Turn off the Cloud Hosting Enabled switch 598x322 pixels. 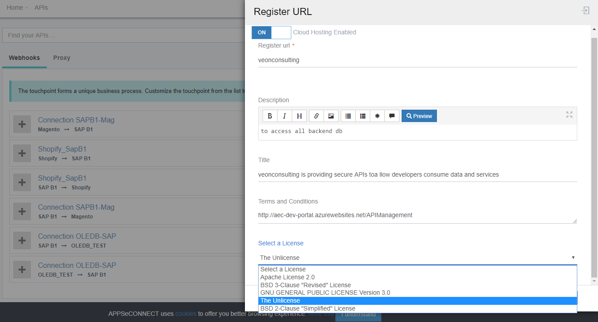[x=281, y=32]
